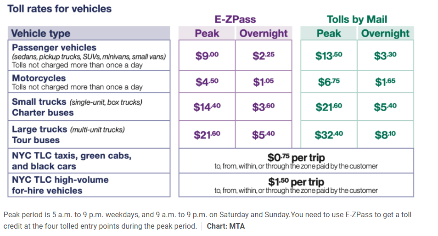
Task: Select the Small trucks and Charter buses row
Action: point(77,107)
